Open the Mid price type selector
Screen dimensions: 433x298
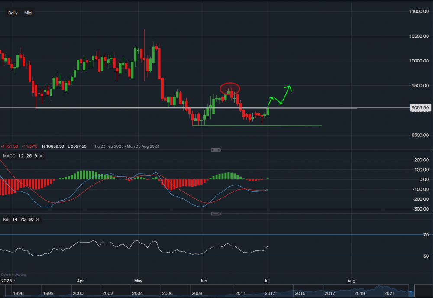[x=28, y=13]
